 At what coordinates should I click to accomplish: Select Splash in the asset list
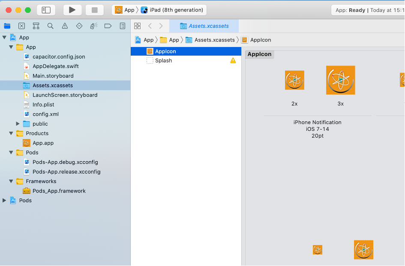coord(186,61)
